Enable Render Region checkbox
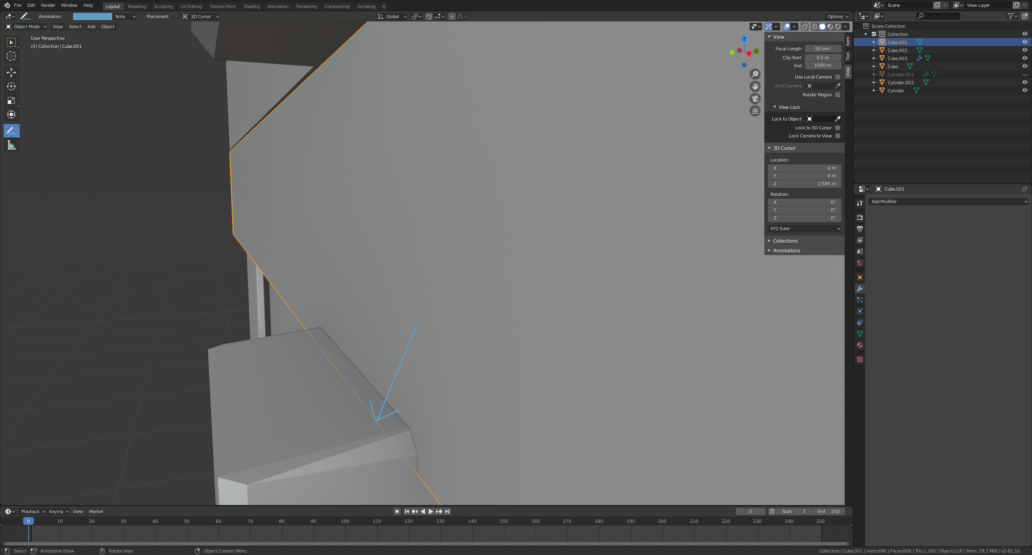The image size is (1032, 555). [x=838, y=95]
